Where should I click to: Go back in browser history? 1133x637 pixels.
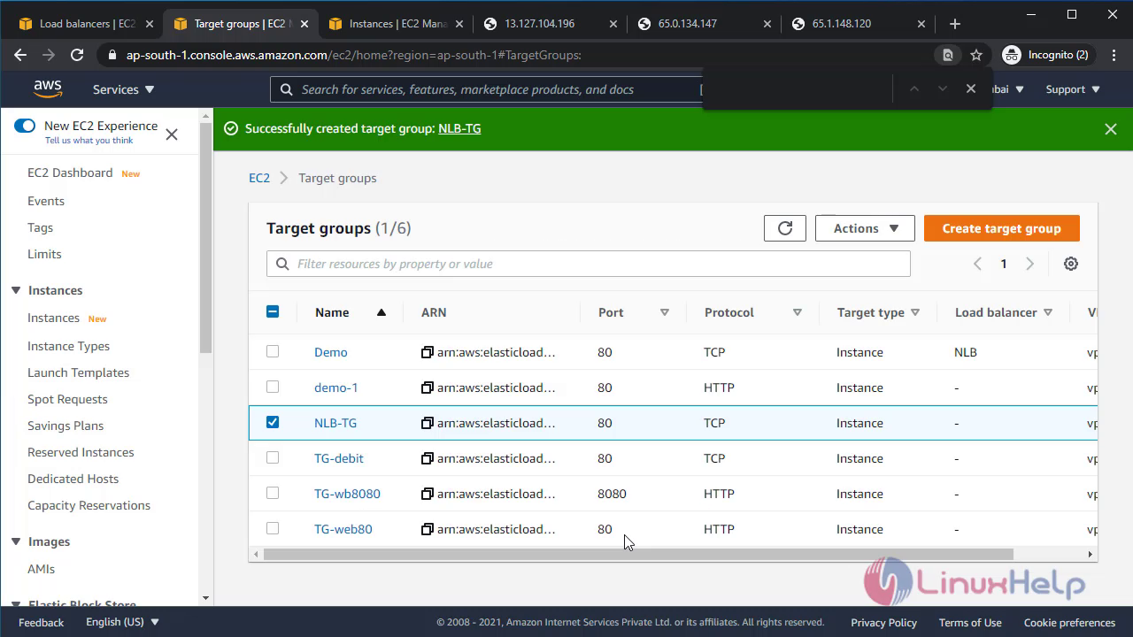20,55
